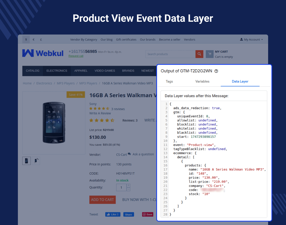This screenshot has height=225, width=286.
Task: Open the APPAREL menu
Action: pos(81,71)
